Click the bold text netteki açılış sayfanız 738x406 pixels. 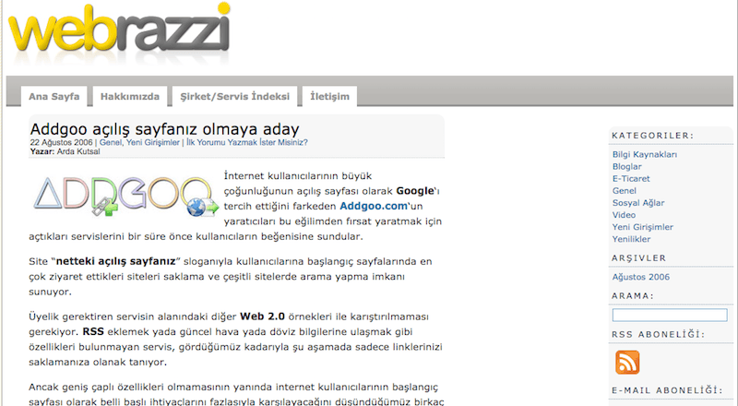[x=116, y=261]
